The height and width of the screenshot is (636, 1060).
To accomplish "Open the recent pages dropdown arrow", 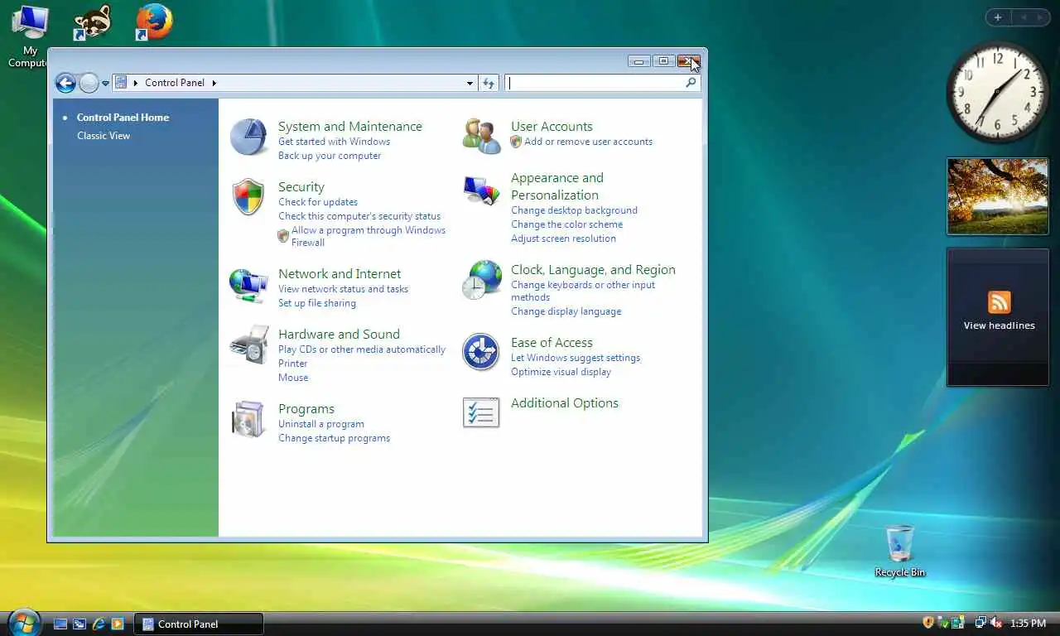I will point(105,84).
